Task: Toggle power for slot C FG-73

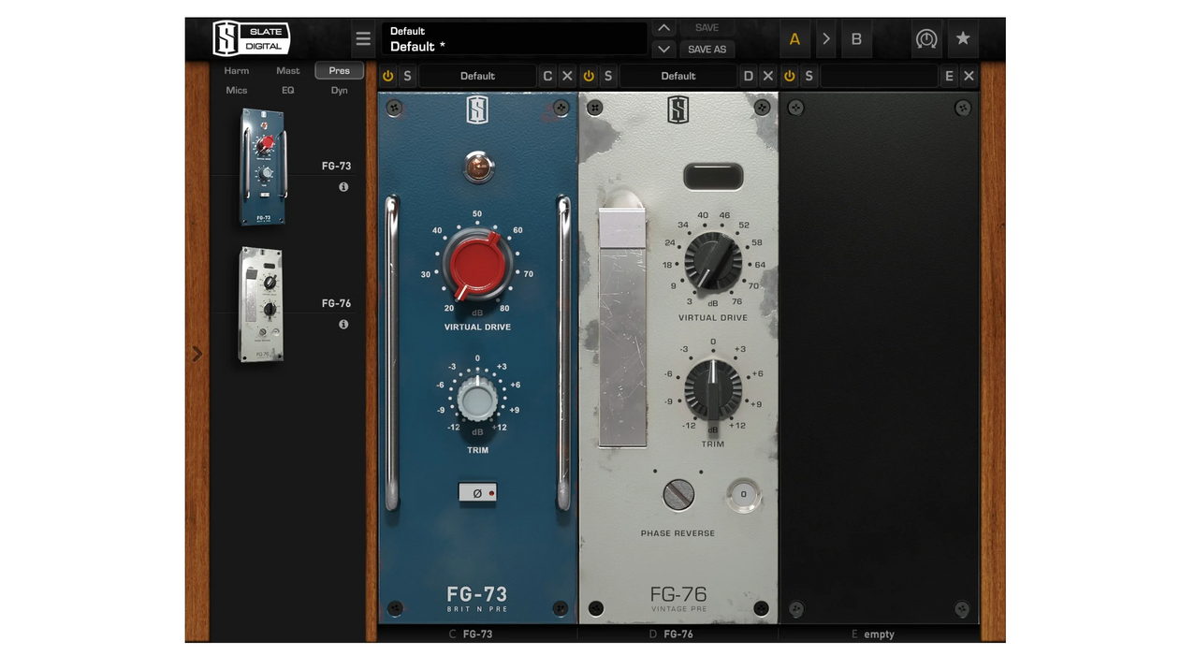Action: point(388,76)
